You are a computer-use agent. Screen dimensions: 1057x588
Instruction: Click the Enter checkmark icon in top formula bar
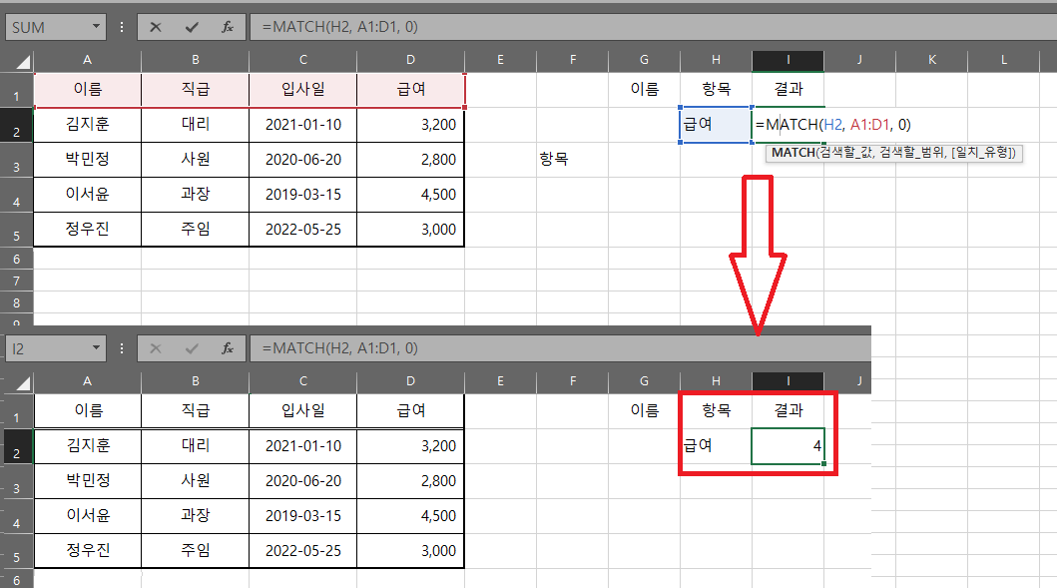[x=192, y=28]
